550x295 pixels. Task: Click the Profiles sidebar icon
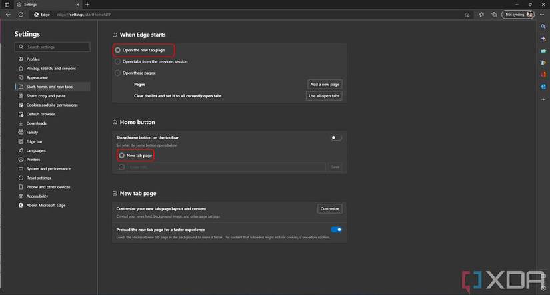click(21, 59)
